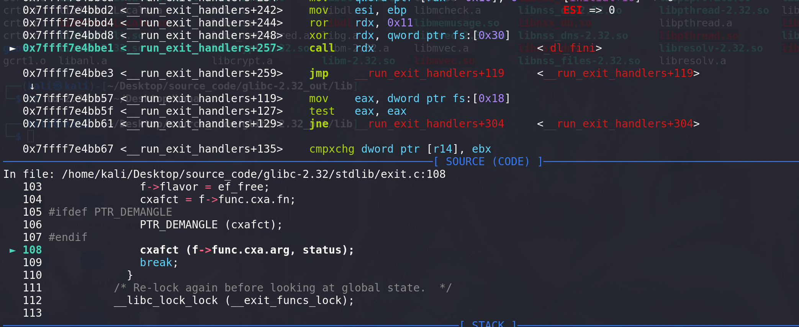Click source line 103 'f->flavor = ef_free;'
799x327 pixels.
click(205, 187)
